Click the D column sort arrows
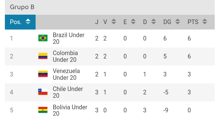 pyautogui.click(x=154, y=22)
